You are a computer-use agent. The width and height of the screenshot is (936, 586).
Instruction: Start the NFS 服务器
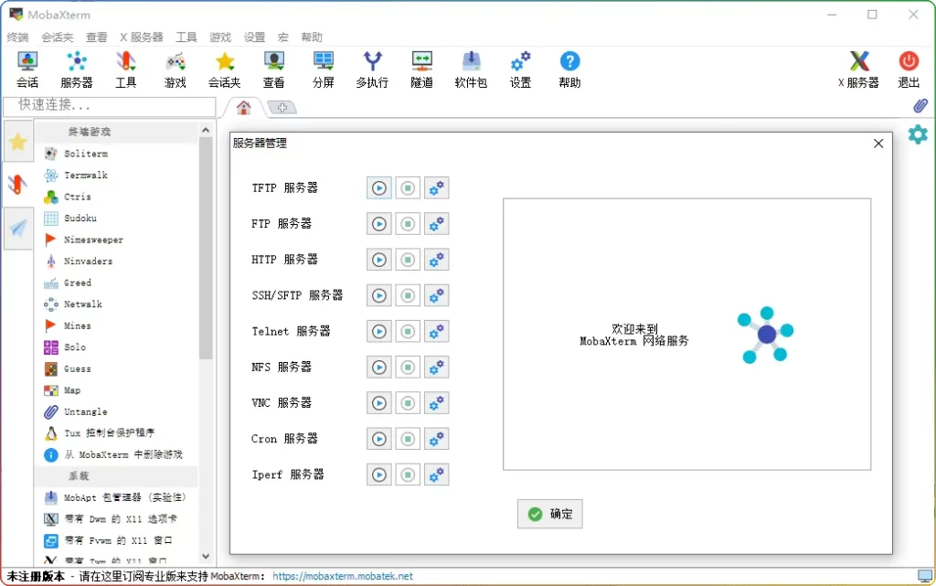click(x=379, y=368)
